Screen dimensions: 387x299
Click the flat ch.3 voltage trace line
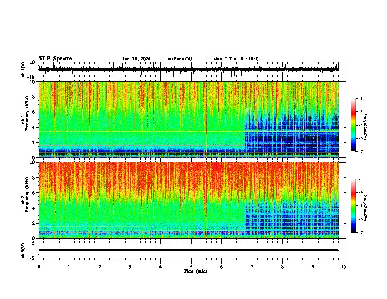(x=188, y=250)
